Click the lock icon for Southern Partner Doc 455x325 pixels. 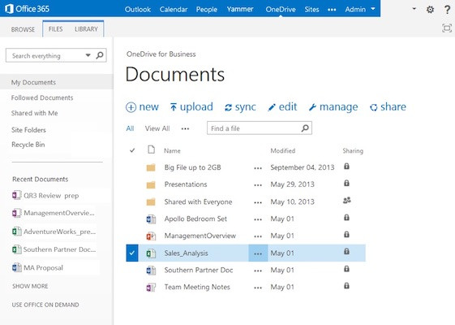(x=346, y=269)
